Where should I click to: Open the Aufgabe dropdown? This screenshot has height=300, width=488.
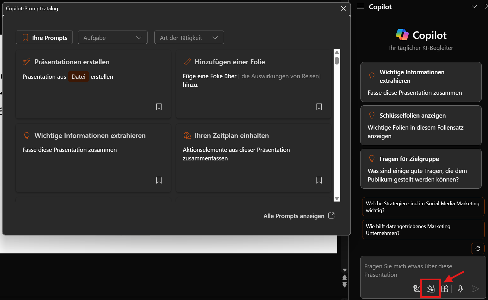pyautogui.click(x=112, y=38)
